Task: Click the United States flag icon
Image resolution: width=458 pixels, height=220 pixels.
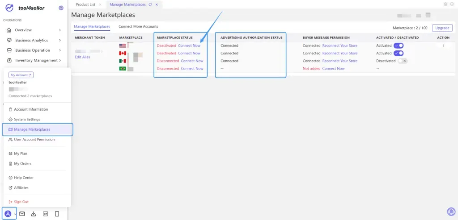Action: click(x=123, y=46)
